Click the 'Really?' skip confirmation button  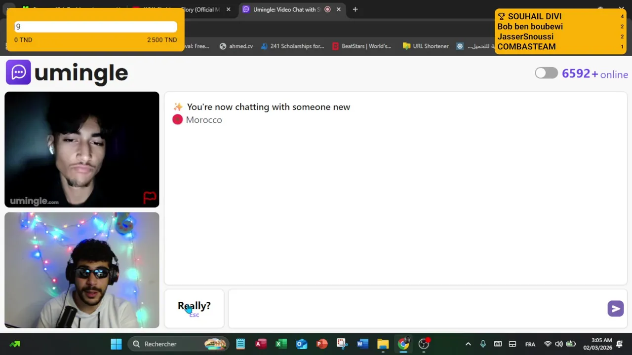click(x=194, y=309)
